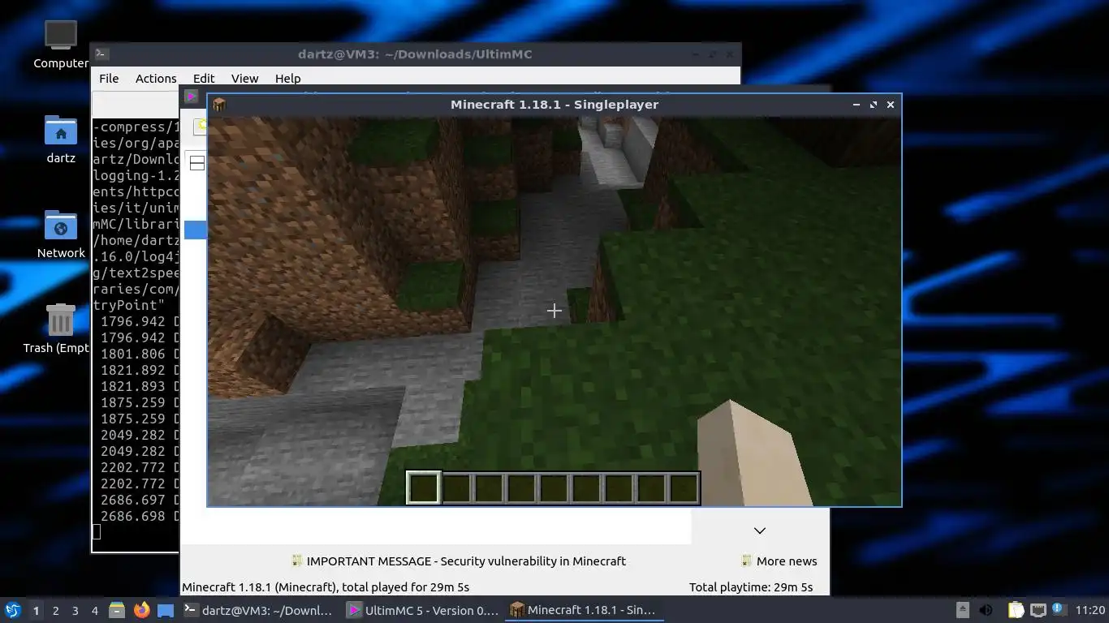The width and height of the screenshot is (1109, 623).
Task: Select the seventh hotbar slot in Minecraft
Action: (x=619, y=488)
